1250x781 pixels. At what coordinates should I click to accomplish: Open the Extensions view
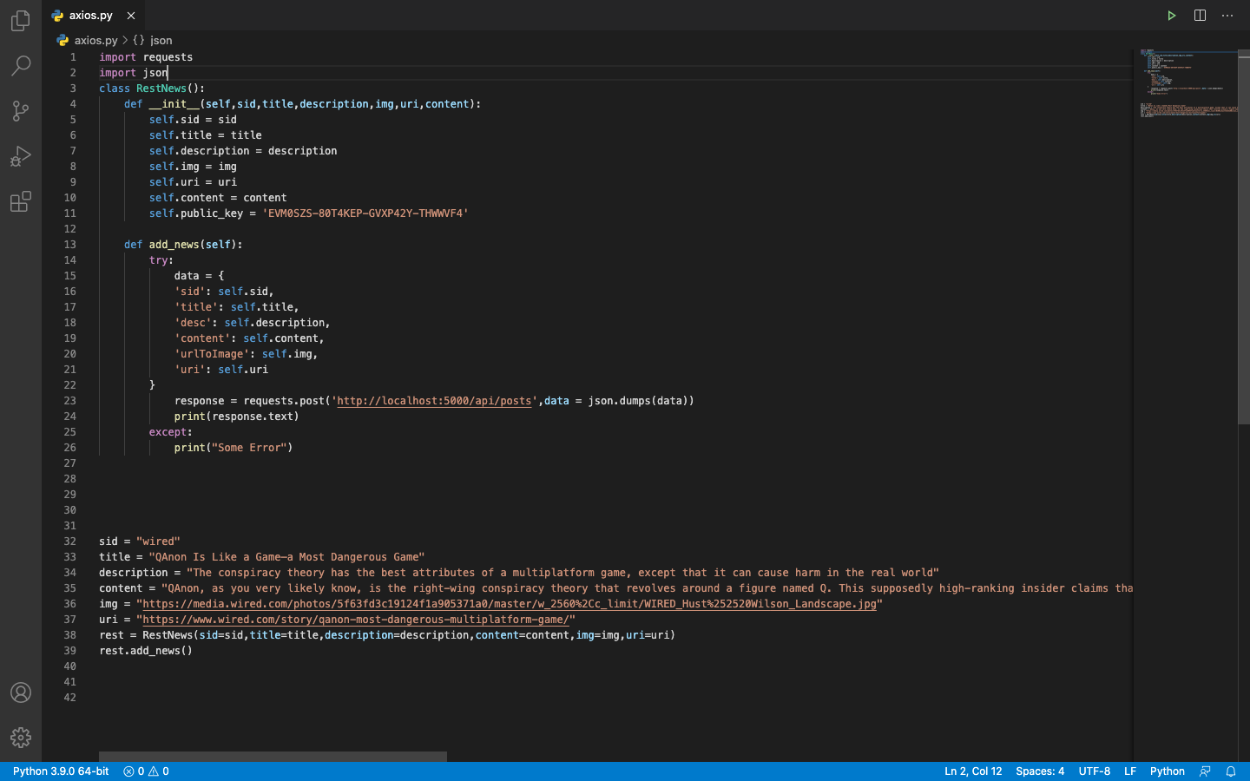21,201
